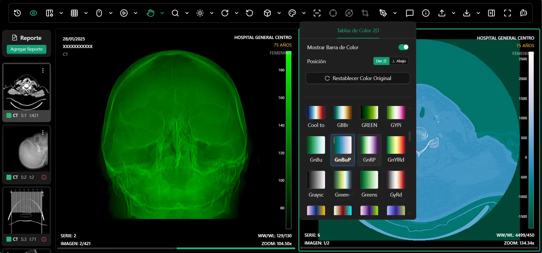Open dropdown next to the play icon
Viewport: 542px width, 253px height.
point(136,13)
